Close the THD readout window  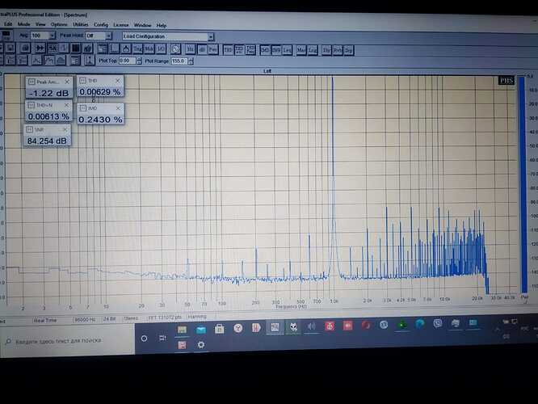point(118,80)
